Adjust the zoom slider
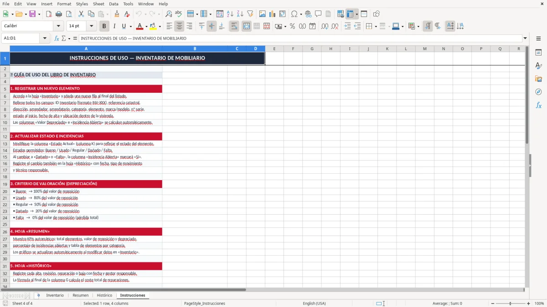Viewport: 547px width, 307px height. (509, 303)
